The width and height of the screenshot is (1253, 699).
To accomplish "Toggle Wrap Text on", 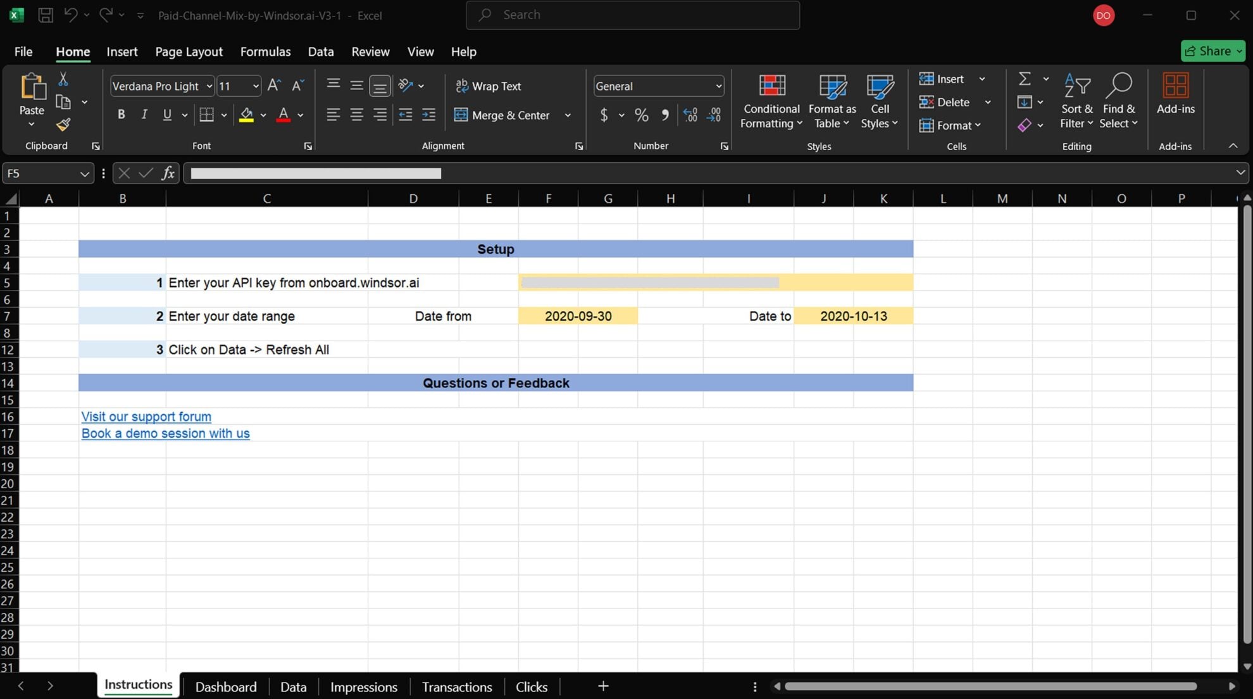I will [x=488, y=86].
